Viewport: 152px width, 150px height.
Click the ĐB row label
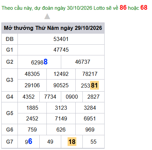(10, 39)
